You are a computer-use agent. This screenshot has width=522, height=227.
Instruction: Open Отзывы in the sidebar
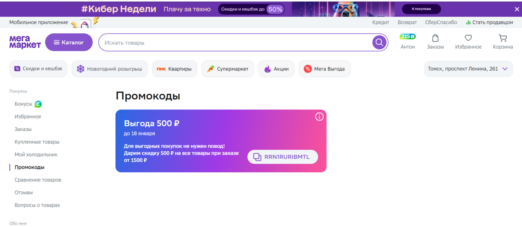(24, 192)
